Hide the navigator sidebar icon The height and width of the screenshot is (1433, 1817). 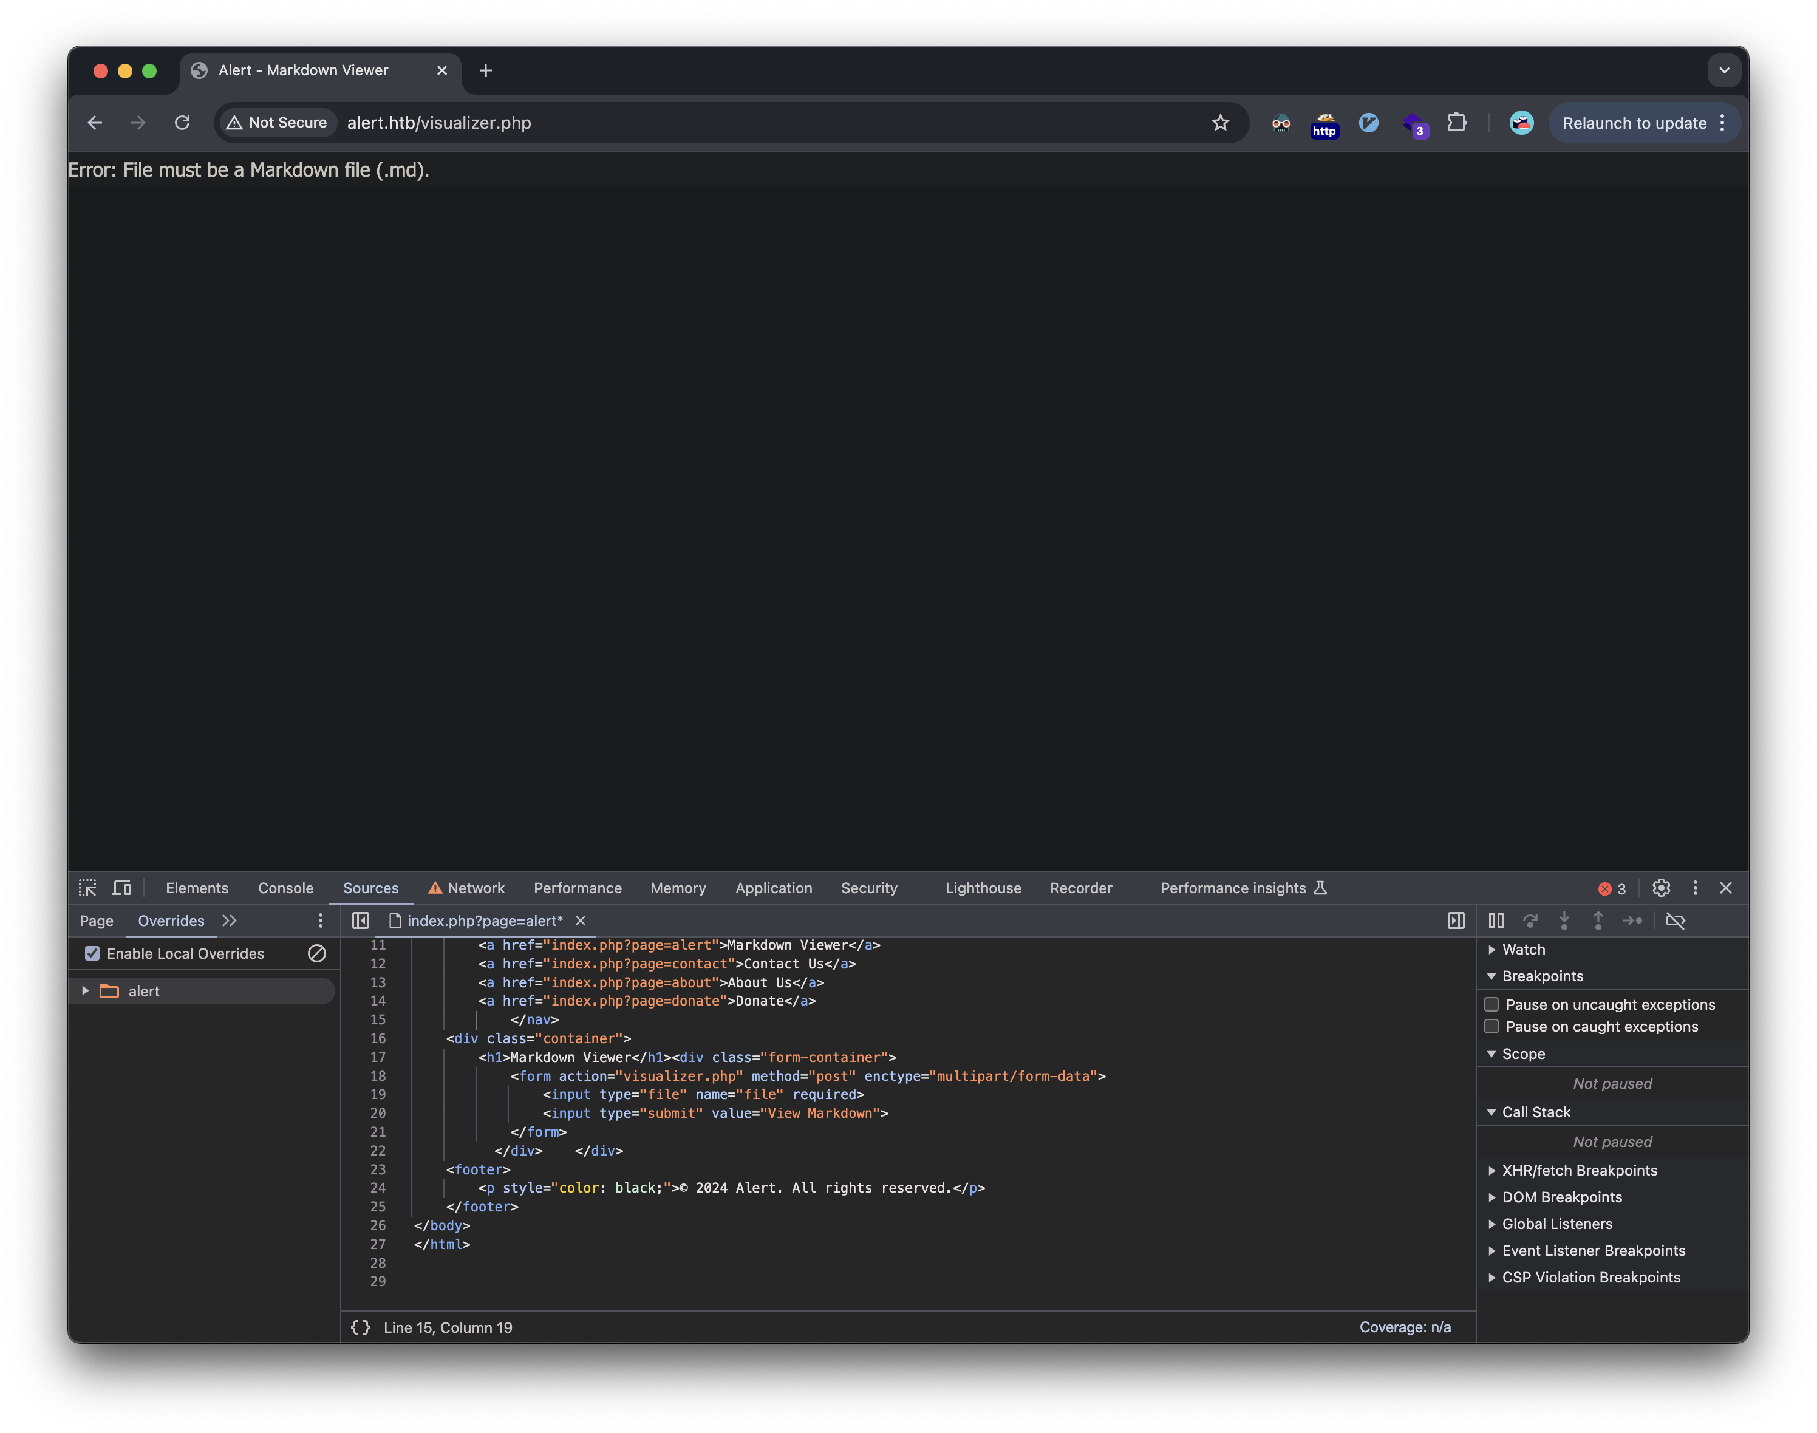(361, 921)
